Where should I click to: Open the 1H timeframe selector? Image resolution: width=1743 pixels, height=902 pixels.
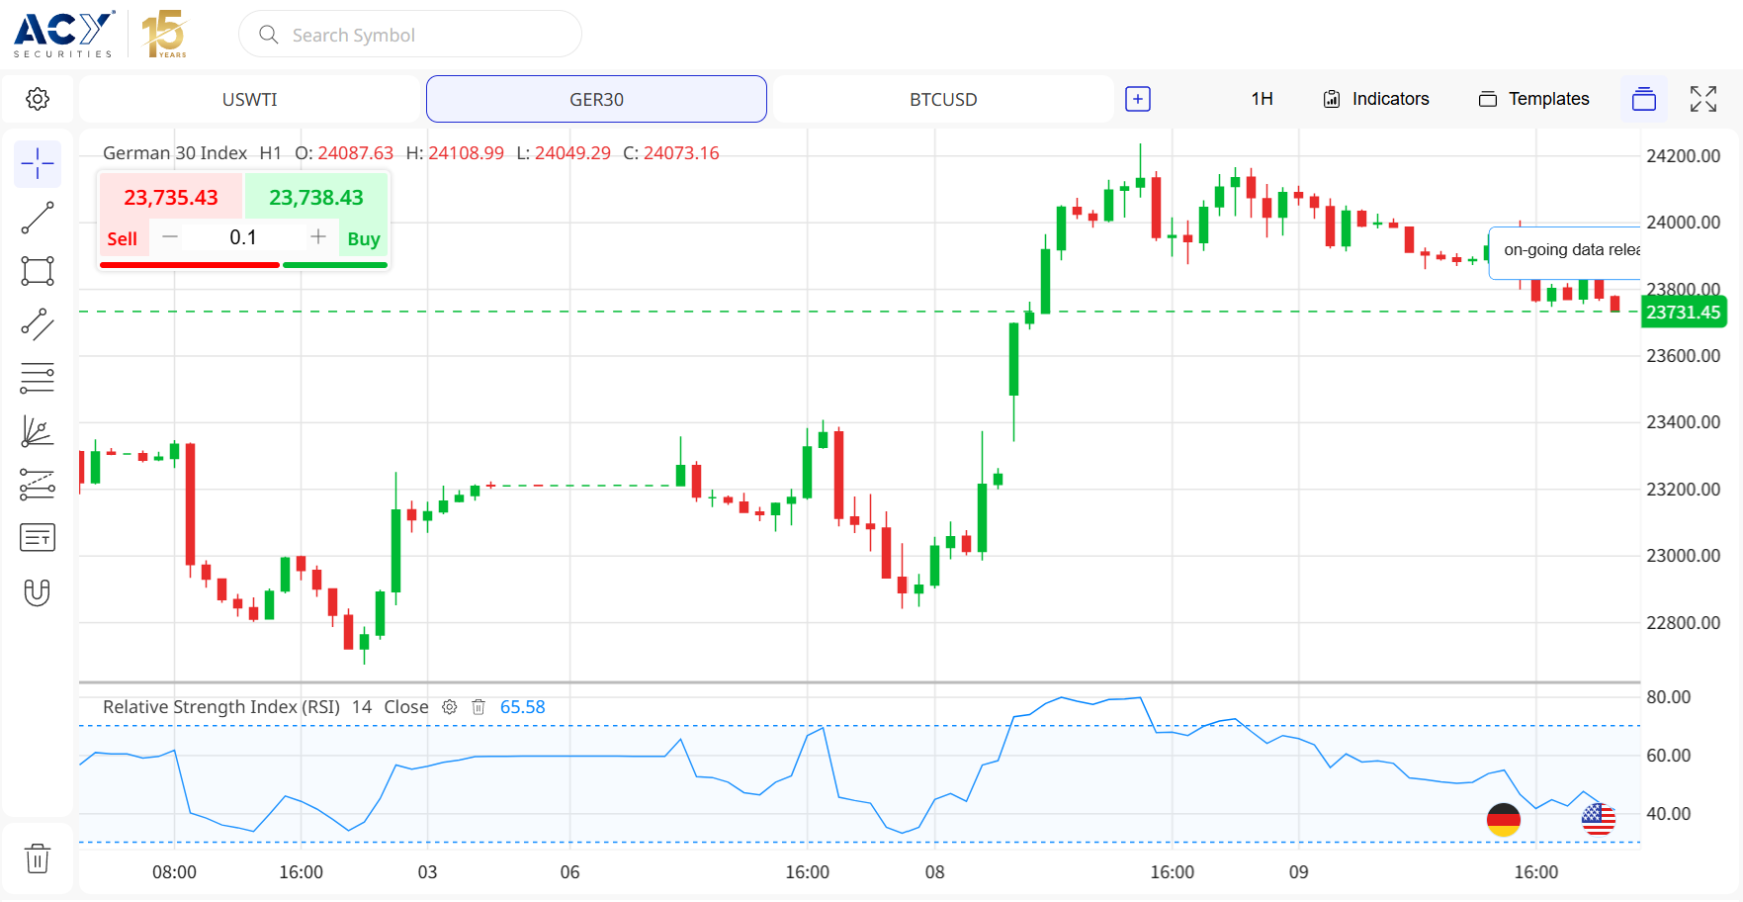point(1262,99)
